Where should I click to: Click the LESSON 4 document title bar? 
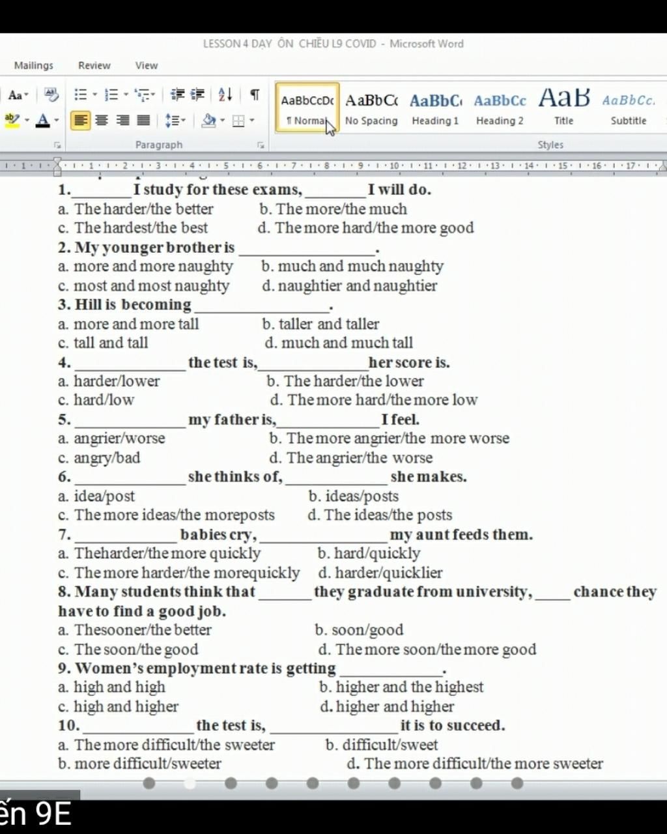(333, 44)
